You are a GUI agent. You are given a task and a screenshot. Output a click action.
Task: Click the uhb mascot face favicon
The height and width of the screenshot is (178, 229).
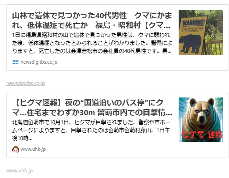click(16, 150)
